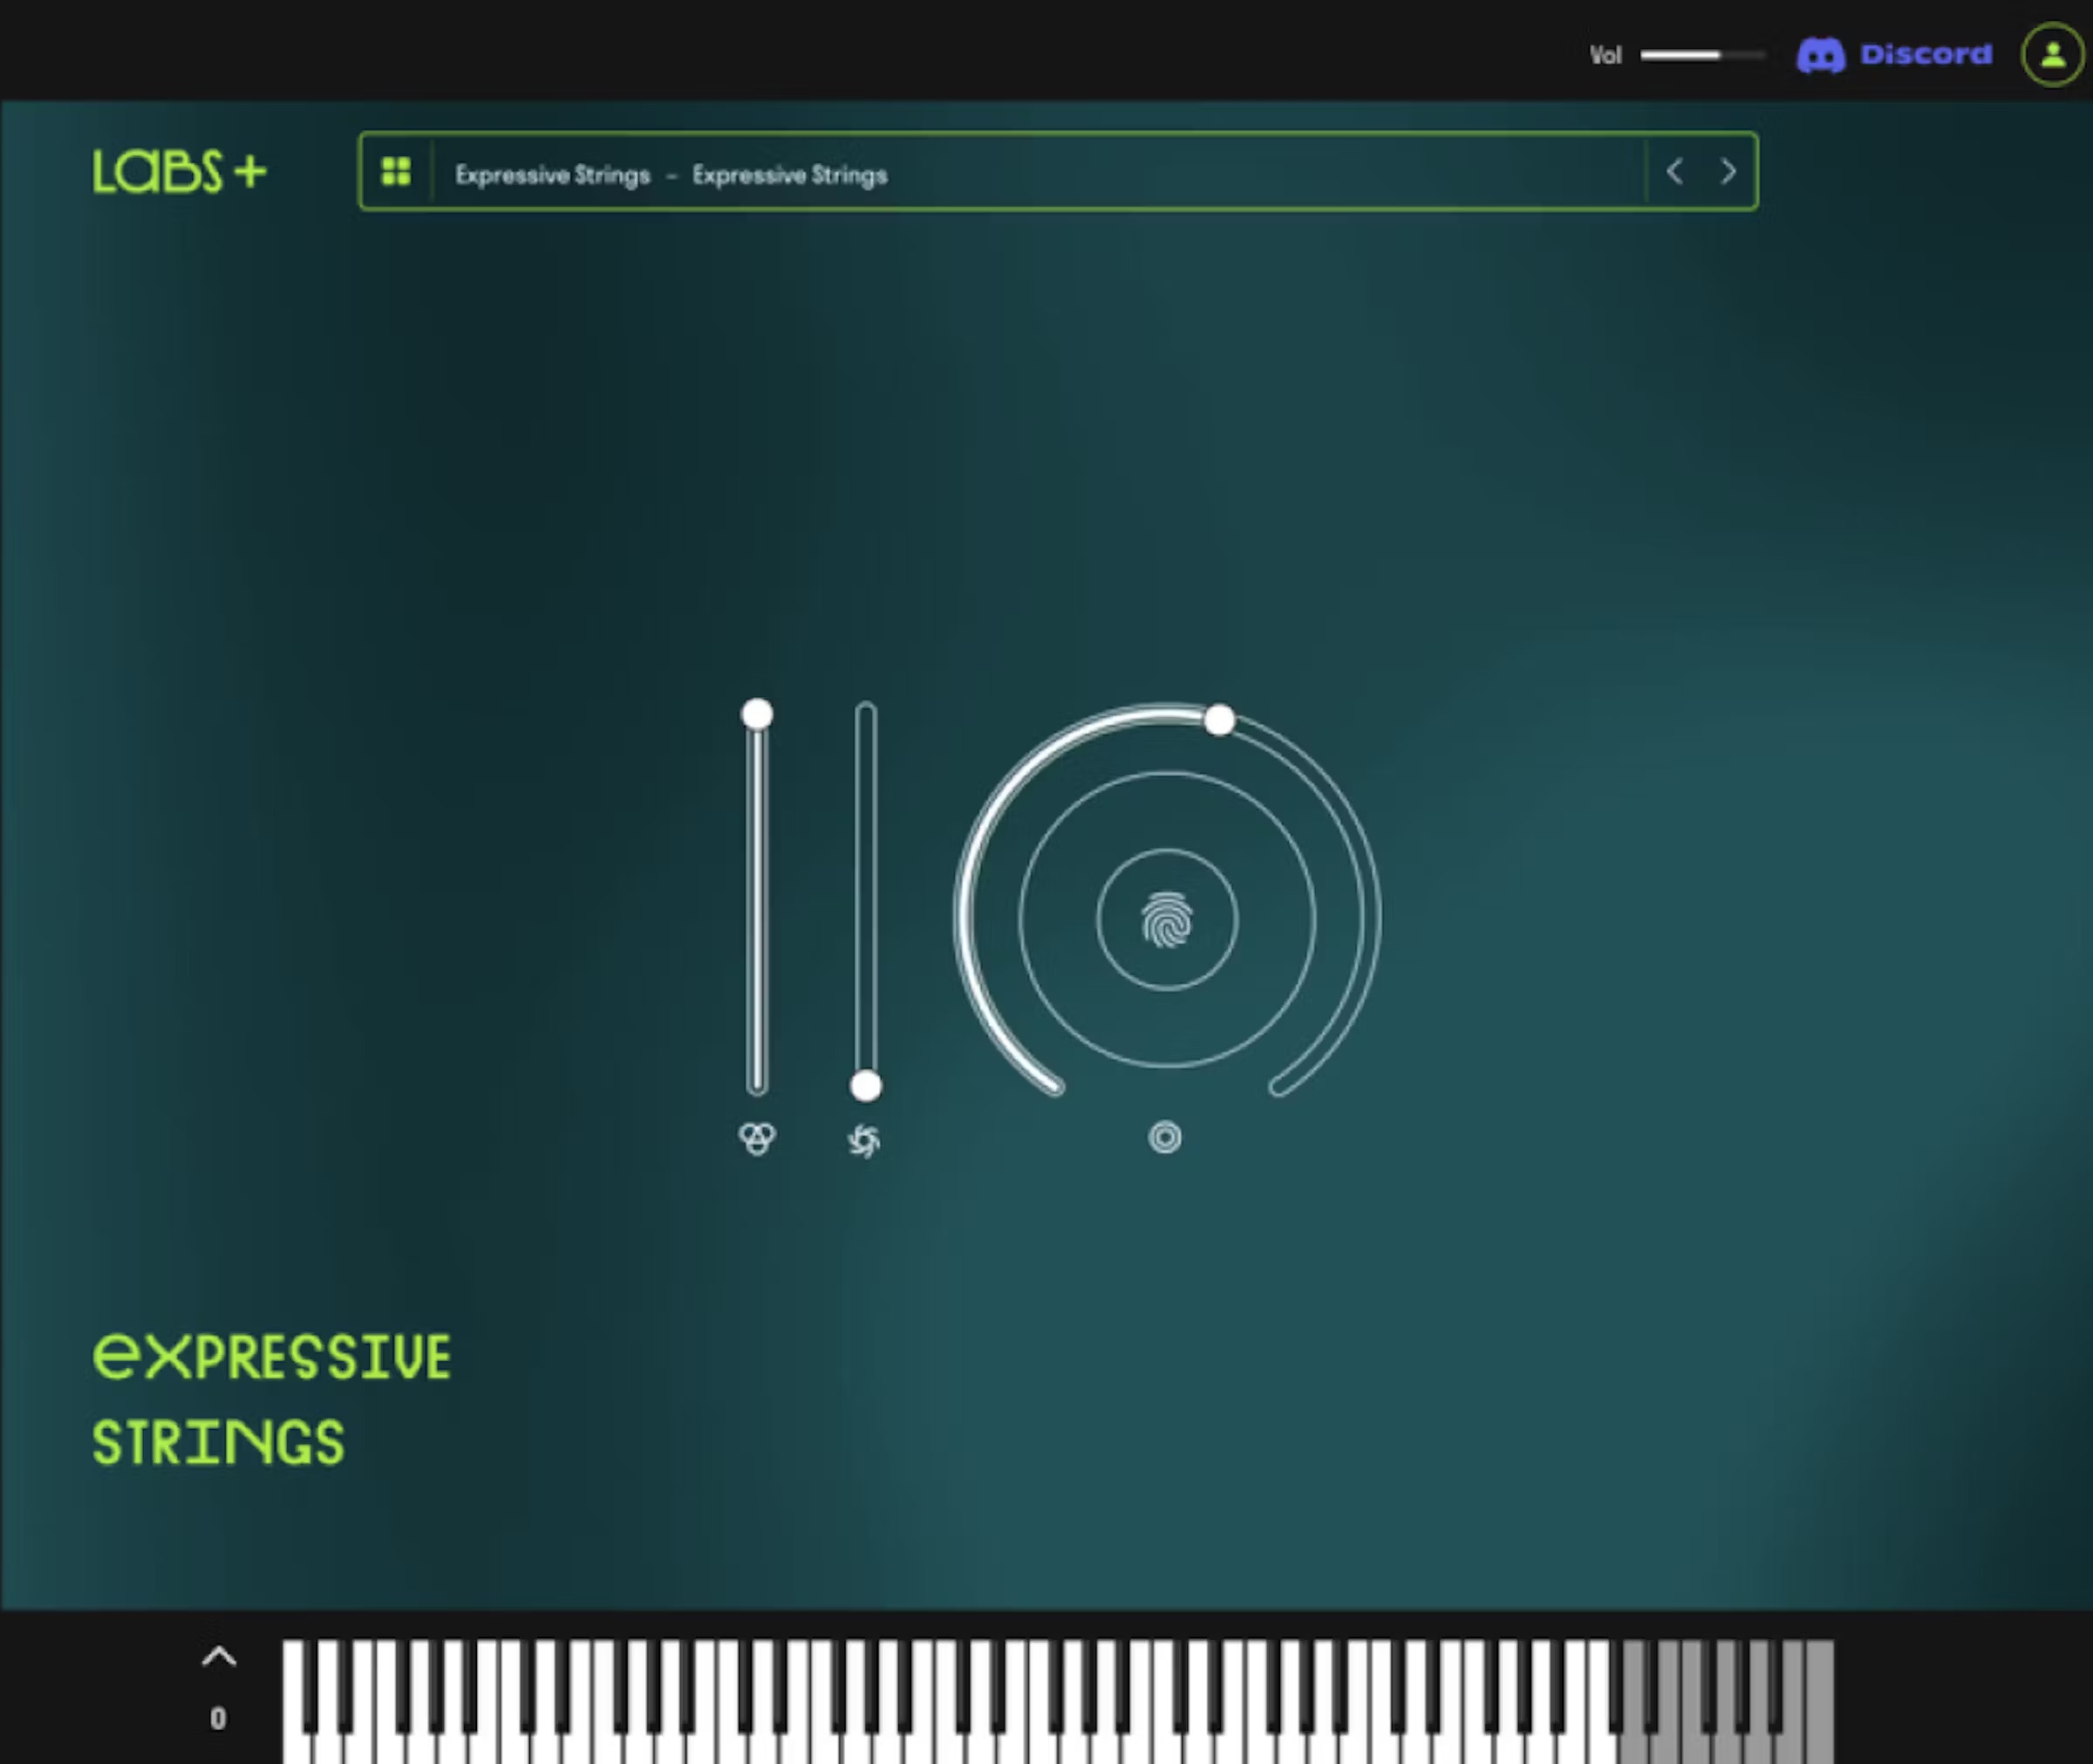The height and width of the screenshot is (1764, 2093).
Task: Click the swirl dynamics icon below the second slider
Action: 864,1140
